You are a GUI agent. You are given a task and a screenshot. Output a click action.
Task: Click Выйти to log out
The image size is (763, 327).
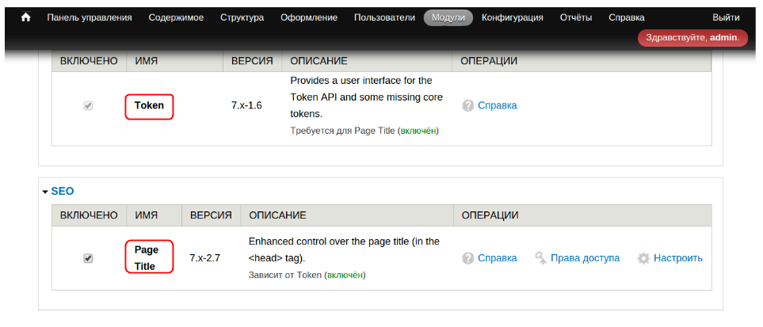pos(726,17)
